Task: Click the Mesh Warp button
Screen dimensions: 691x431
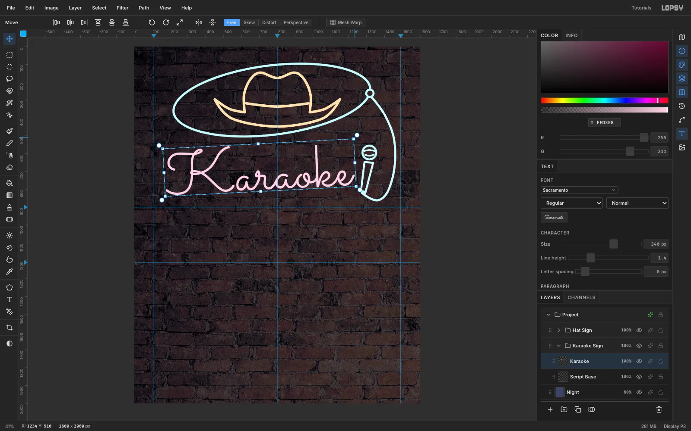Action: point(346,22)
